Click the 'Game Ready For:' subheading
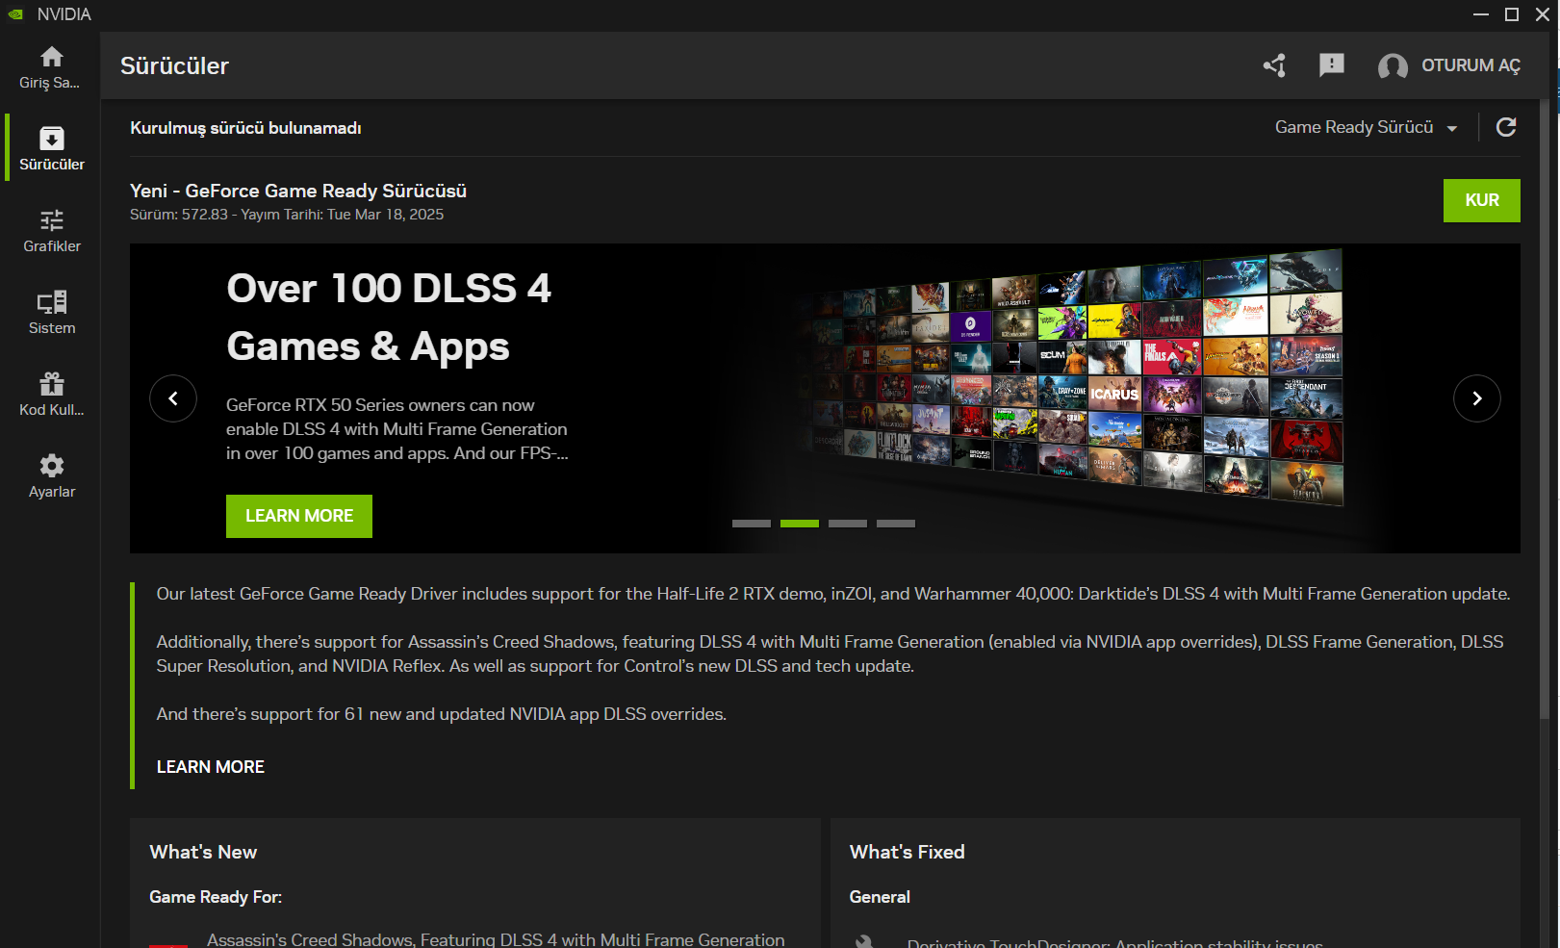 click(x=216, y=897)
